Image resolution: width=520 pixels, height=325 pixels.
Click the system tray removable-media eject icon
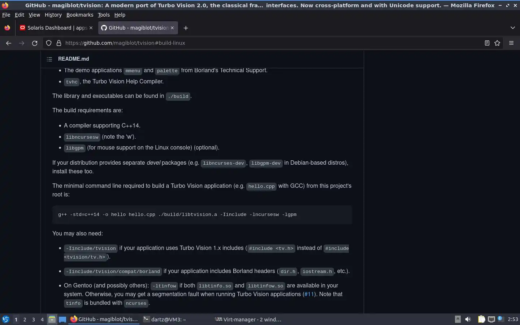pyautogui.click(x=458, y=319)
